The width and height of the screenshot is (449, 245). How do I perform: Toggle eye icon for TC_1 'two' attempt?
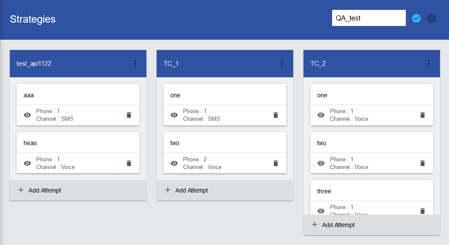pyautogui.click(x=174, y=163)
